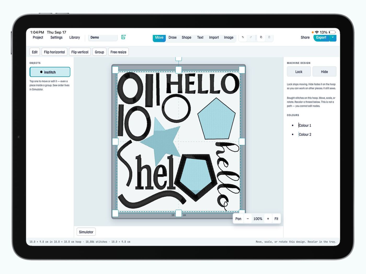Switch to the Draw tool
366x274 pixels.
[x=173, y=38]
